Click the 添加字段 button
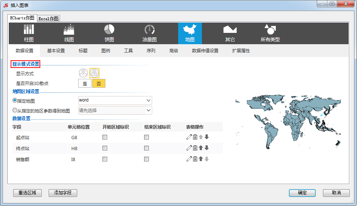357x206 pixels. (63, 193)
